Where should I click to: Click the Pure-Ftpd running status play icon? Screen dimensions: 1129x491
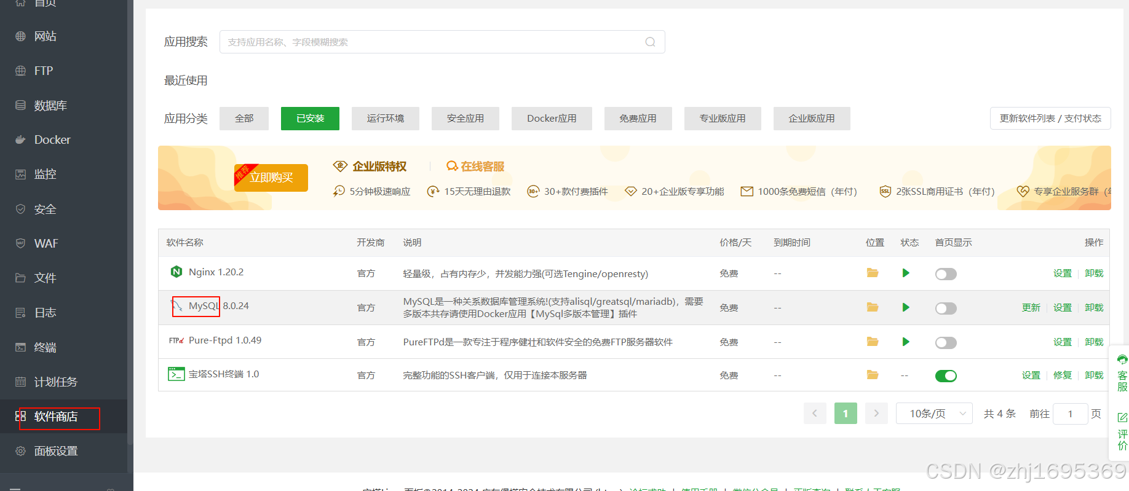(905, 342)
